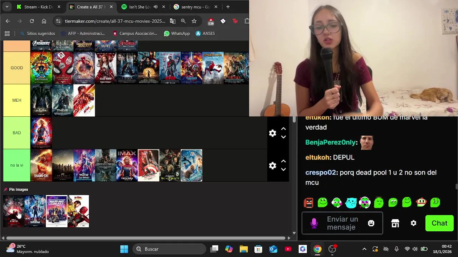Open the red 'Tp' extension icon
458x257 pixels.
235,21
